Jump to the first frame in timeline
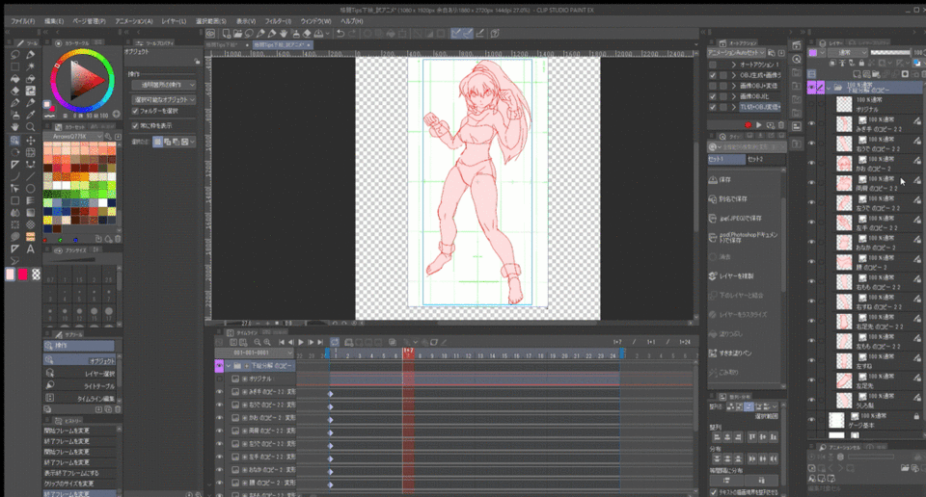926x497 pixels. [282, 342]
